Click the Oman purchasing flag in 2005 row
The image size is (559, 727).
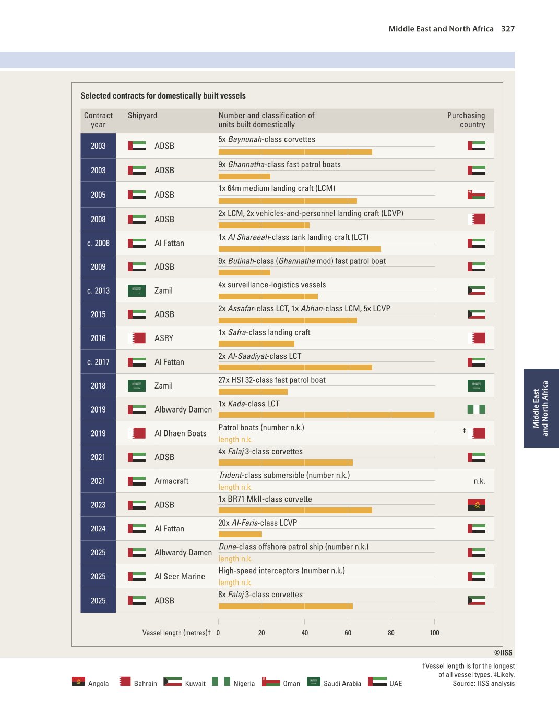pos(477,195)
